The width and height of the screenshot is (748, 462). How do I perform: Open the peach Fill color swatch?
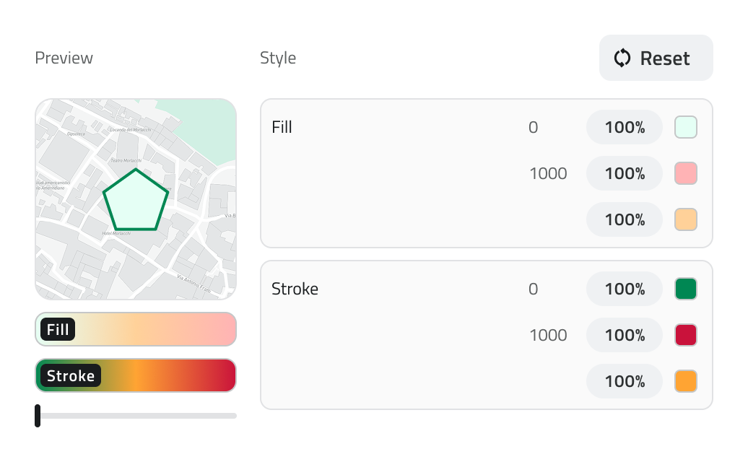point(685,219)
